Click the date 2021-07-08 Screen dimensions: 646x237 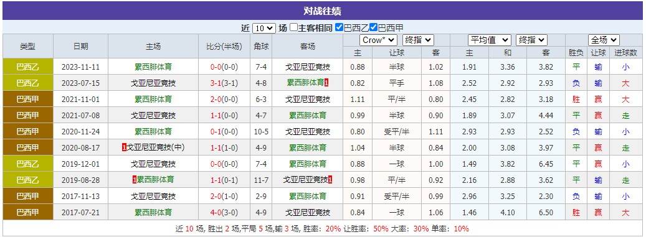[81, 116]
